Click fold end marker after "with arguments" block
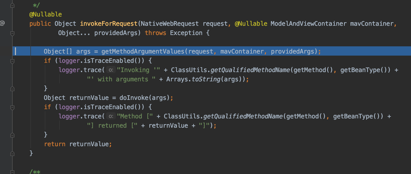This screenshot has height=174, width=411. [x=12, y=89]
